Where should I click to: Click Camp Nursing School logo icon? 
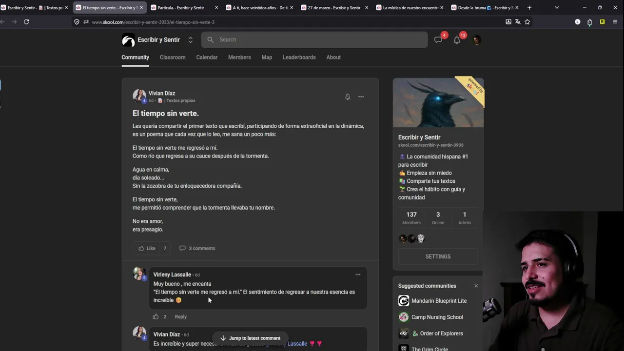(404, 317)
